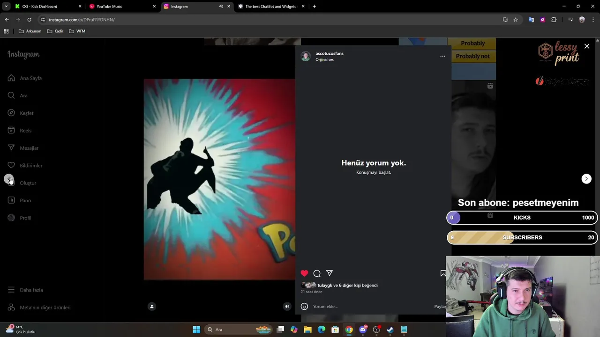
Task: Open Chrome extensions puzzle icon
Action: click(554, 20)
